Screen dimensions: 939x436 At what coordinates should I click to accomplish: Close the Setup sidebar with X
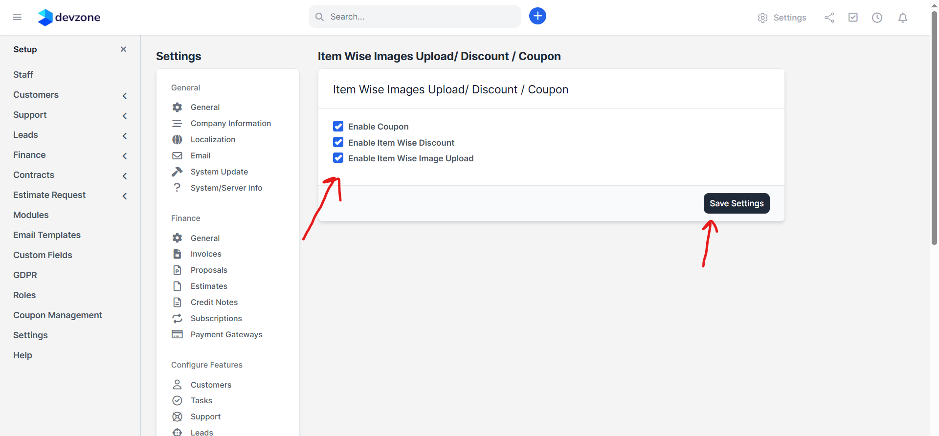coord(123,49)
